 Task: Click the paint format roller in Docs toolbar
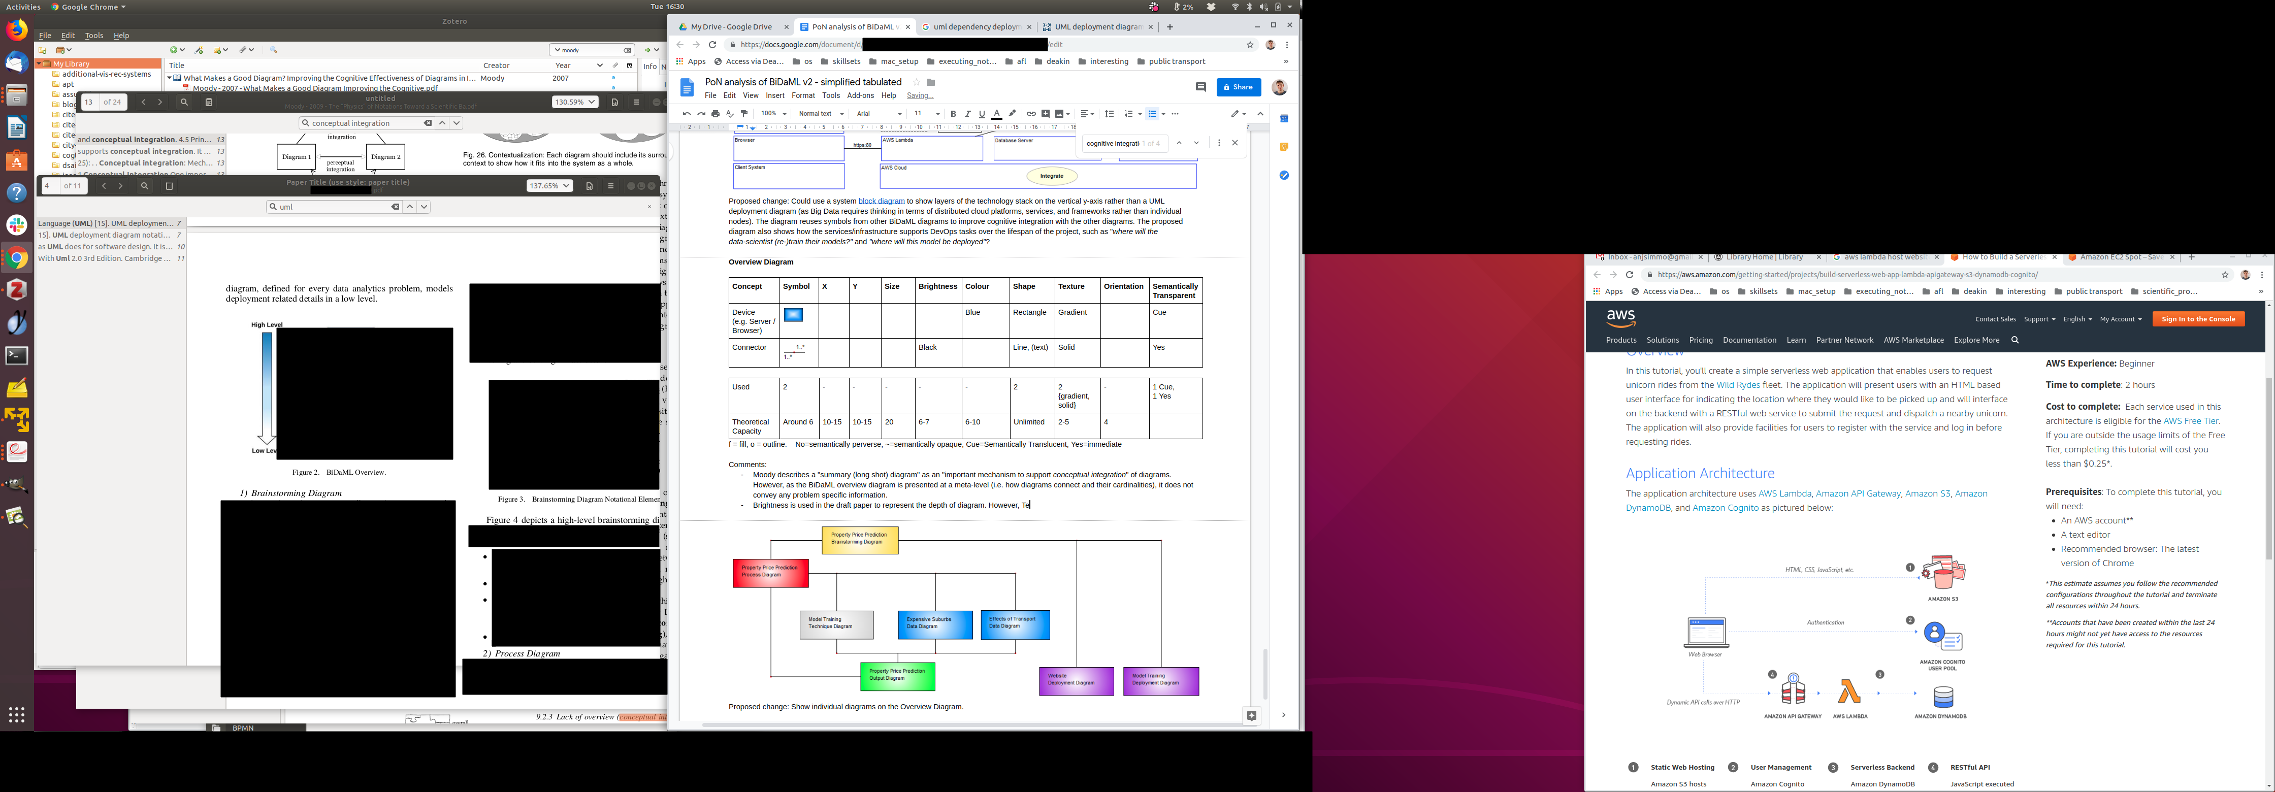coord(744,114)
